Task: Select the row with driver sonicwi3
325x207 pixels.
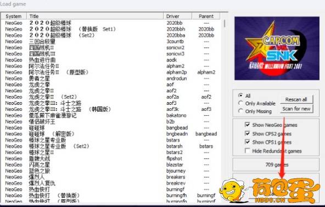Action: 111,54
